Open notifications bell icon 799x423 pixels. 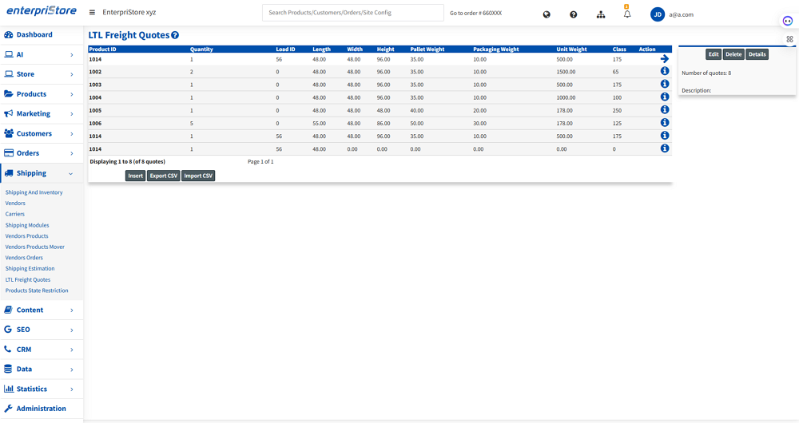coord(627,14)
